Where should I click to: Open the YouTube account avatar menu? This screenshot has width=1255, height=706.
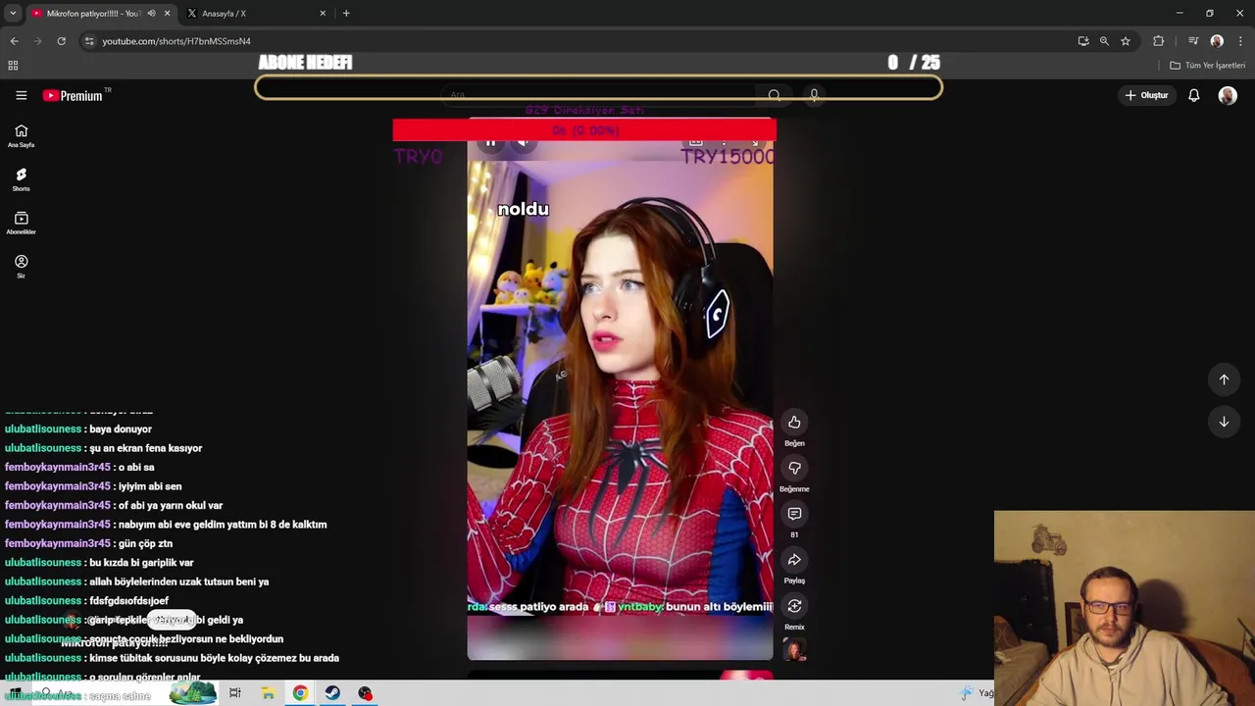tap(1228, 95)
